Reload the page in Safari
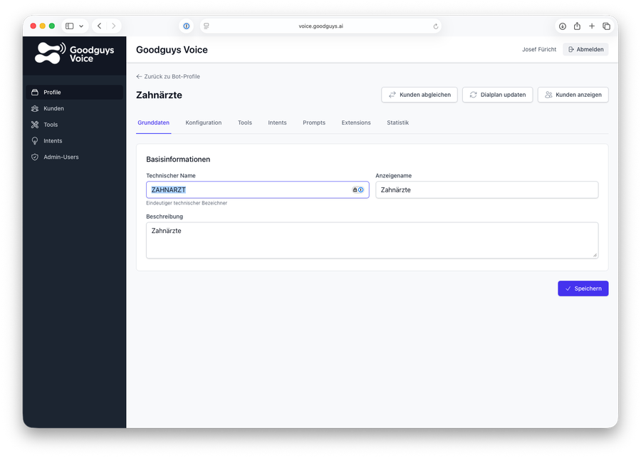 pyautogui.click(x=436, y=26)
